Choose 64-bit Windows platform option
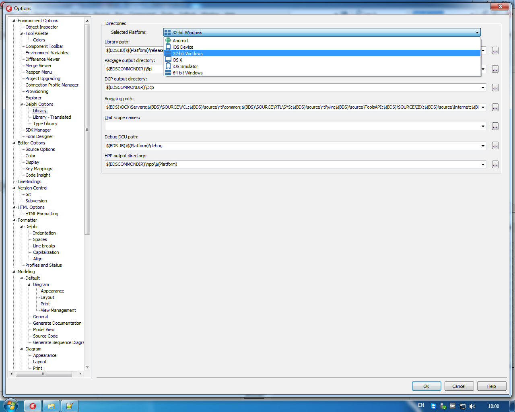 click(187, 73)
